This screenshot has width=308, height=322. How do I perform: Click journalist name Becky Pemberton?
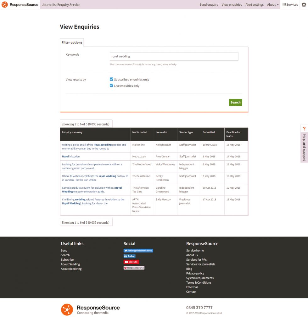[x=162, y=178]
